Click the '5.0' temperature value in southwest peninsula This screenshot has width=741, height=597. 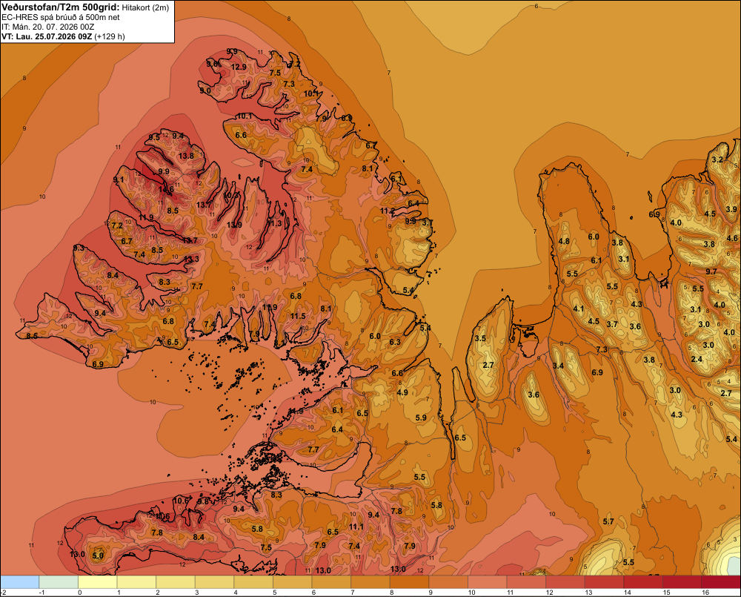click(x=98, y=555)
